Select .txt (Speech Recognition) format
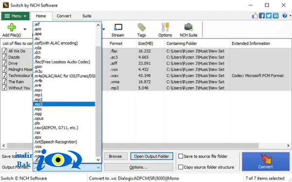Image resolution: width=292 pixels, height=182 pixels. (x=64, y=142)
